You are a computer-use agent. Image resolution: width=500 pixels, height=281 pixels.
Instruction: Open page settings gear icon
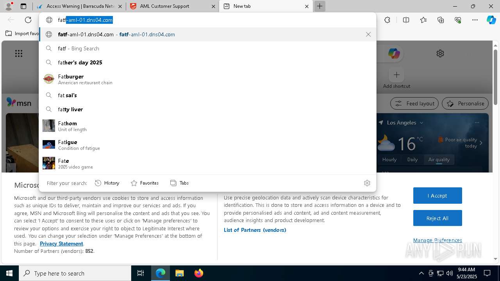(x=440, y=53)
